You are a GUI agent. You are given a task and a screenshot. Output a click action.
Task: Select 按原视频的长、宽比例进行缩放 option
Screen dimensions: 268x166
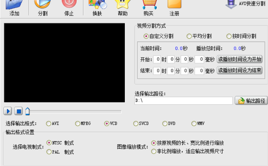[187, 143]
